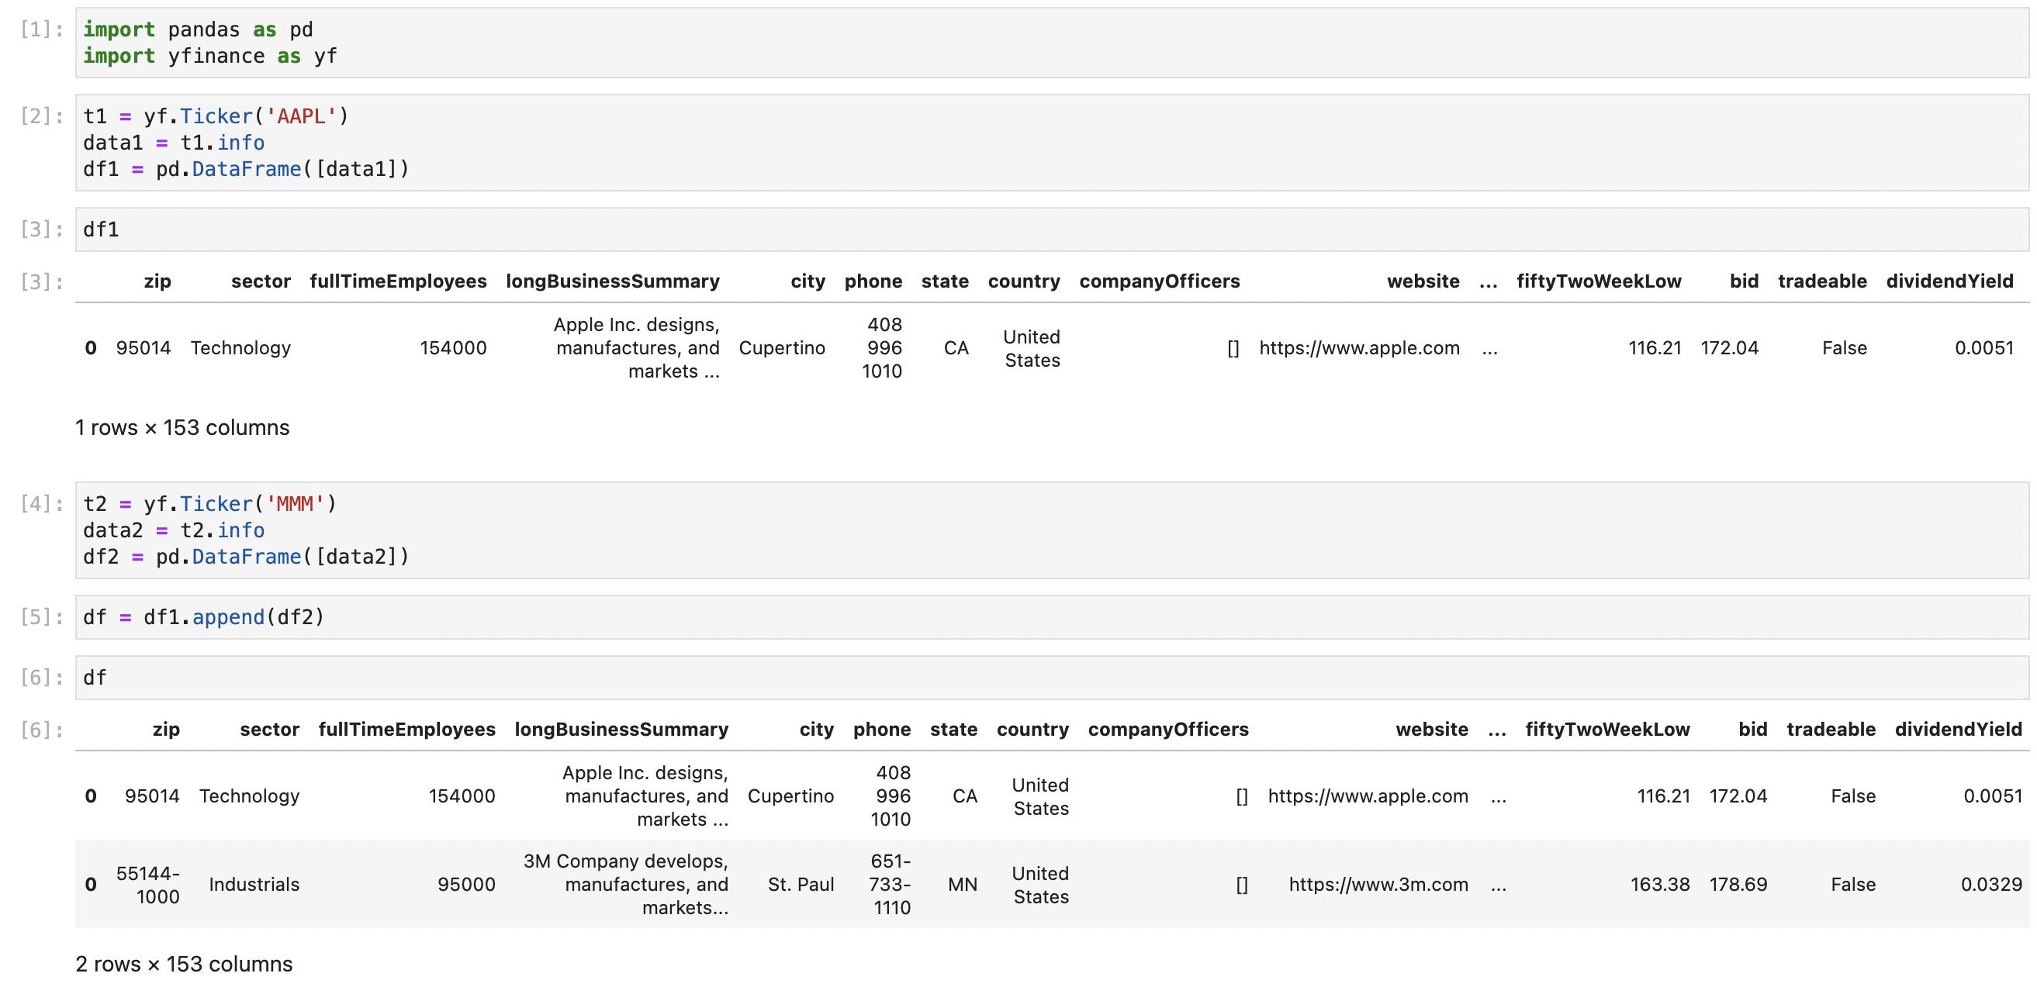This screenshot has height=994, width=2037.
Task: Click 3M Company business summary cell
Action: pyautogui.click(x=625, y=884)
